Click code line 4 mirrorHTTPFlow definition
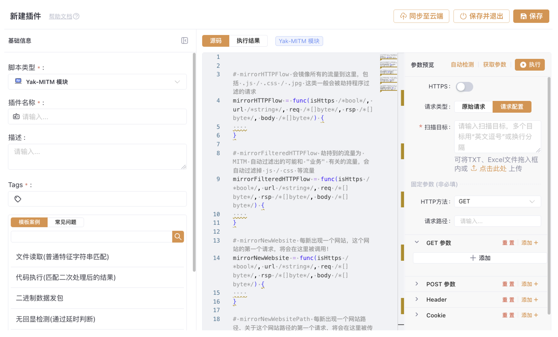Viewport: 558px width, 337px height. tap(303, 109)
